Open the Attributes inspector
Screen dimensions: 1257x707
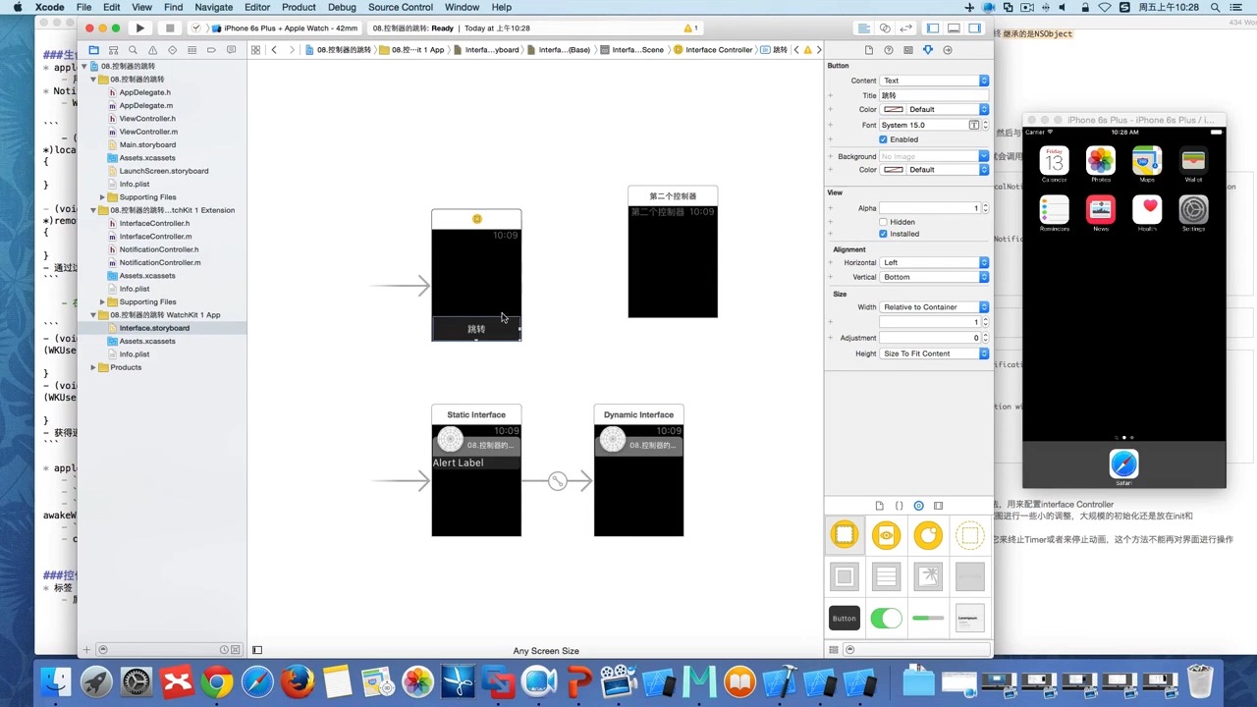[928, 50]
